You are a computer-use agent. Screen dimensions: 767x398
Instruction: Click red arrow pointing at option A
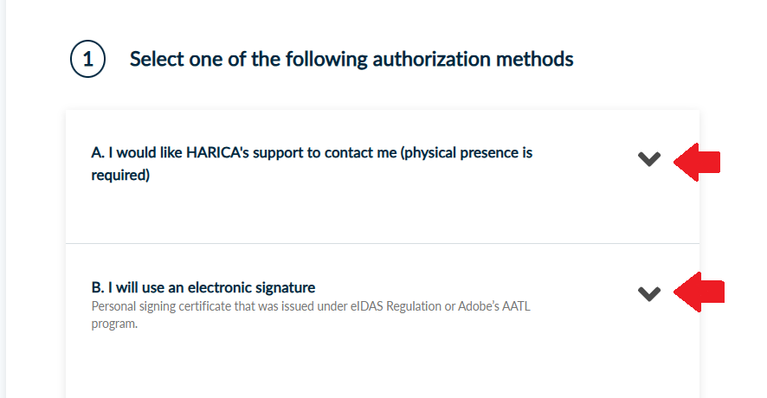698,162
